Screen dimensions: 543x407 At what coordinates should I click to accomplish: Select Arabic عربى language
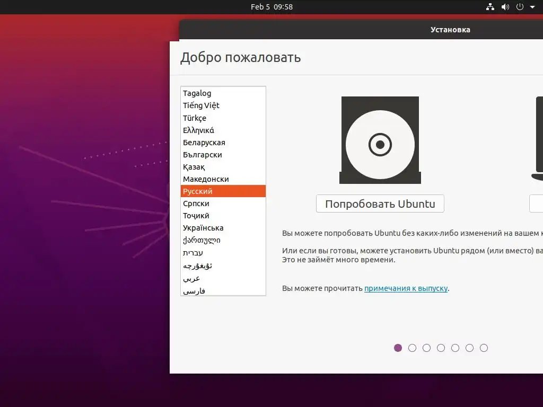pyautogui.click(x=223, y=279)
